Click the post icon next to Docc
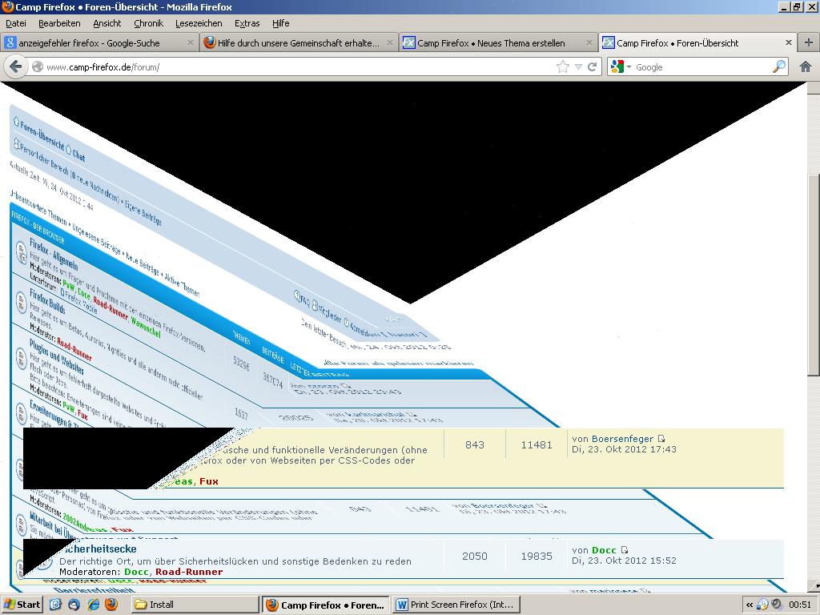This screenshot has width=820, height=615. [624, 550]
